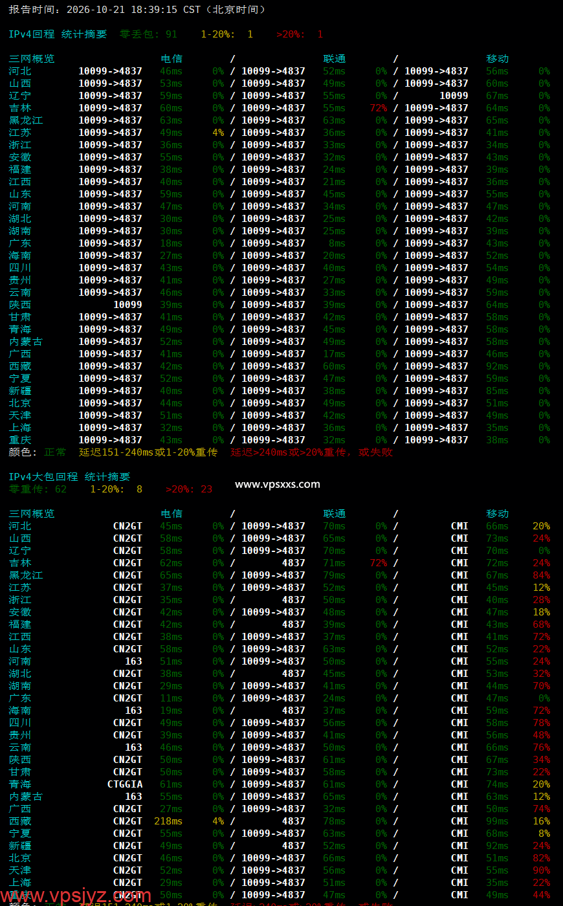Select the 河北 row label in first table
This screenshot has height=906, width=563.
pyautogui.click(x=20, y=71)
